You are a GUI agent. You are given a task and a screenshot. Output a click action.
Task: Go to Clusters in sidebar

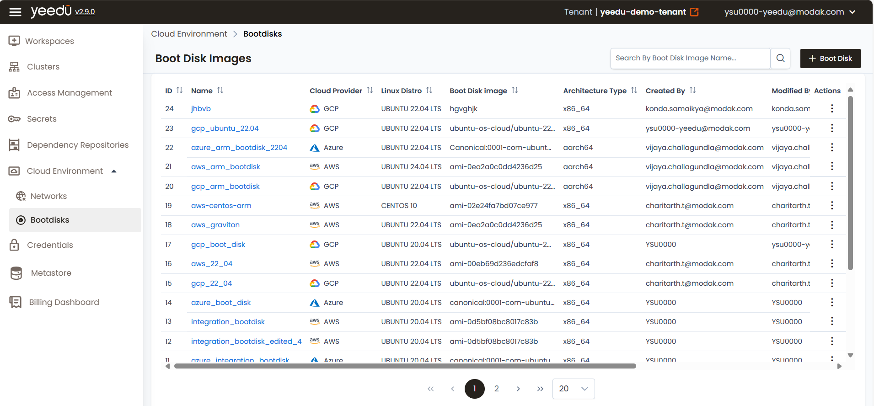[x=43, y=67]
